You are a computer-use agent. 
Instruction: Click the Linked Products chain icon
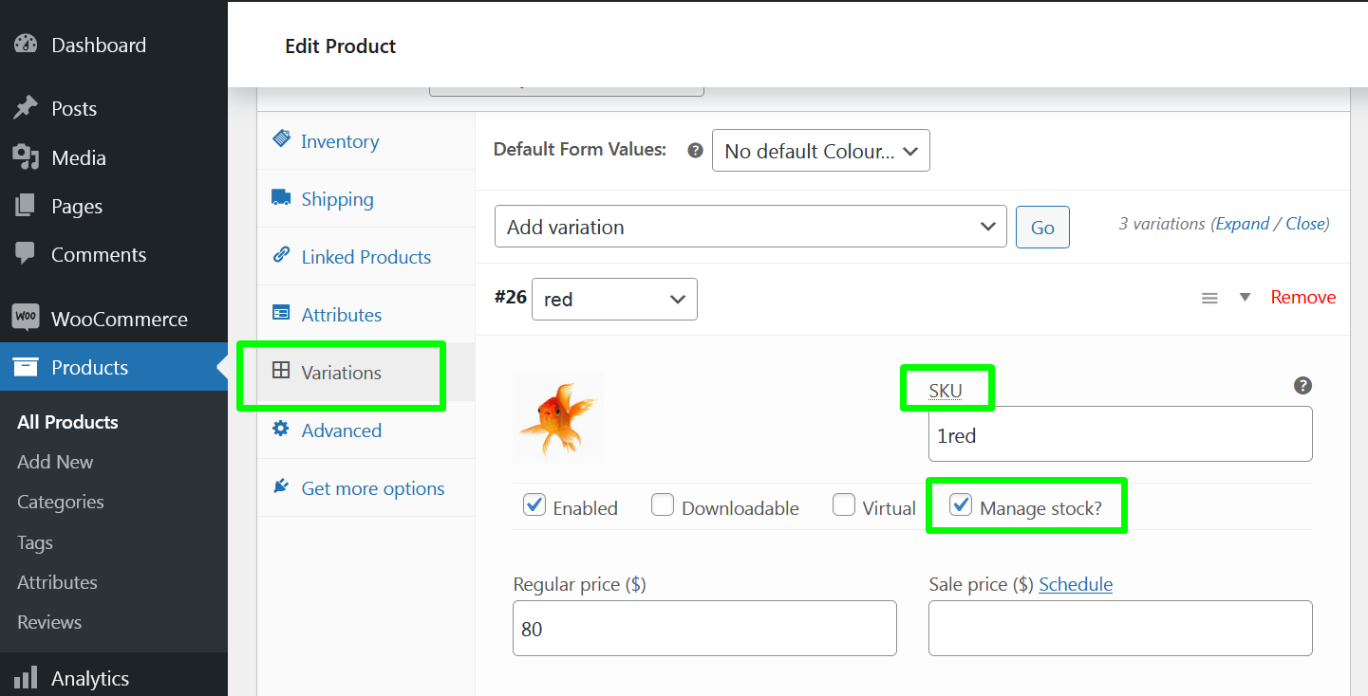tap(281, 255)
